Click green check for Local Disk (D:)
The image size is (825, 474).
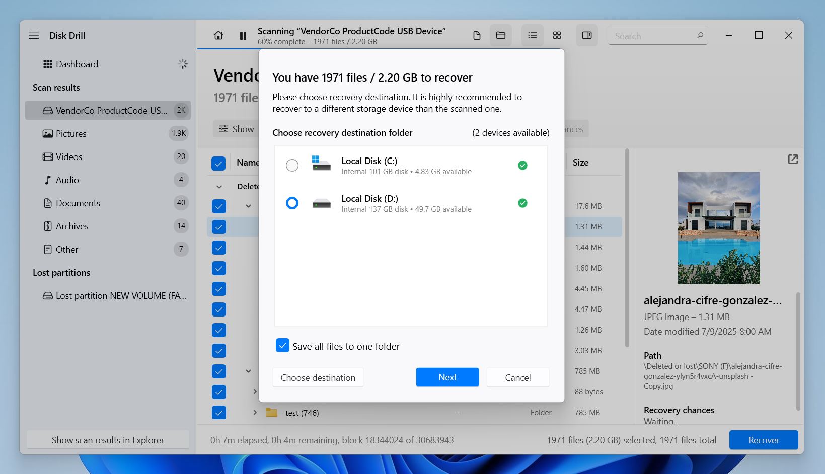(522, 203)
